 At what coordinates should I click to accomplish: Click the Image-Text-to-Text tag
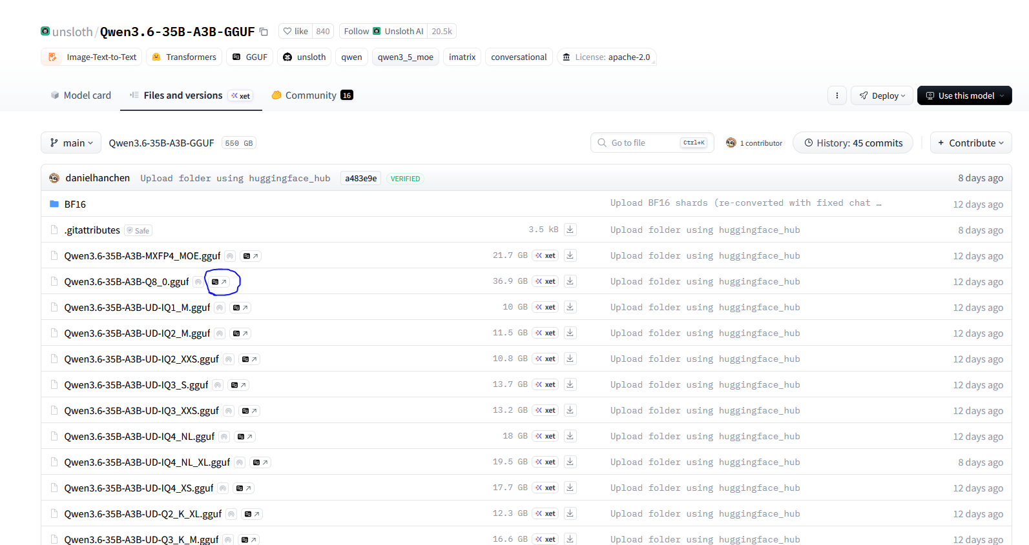click(92, 57)
